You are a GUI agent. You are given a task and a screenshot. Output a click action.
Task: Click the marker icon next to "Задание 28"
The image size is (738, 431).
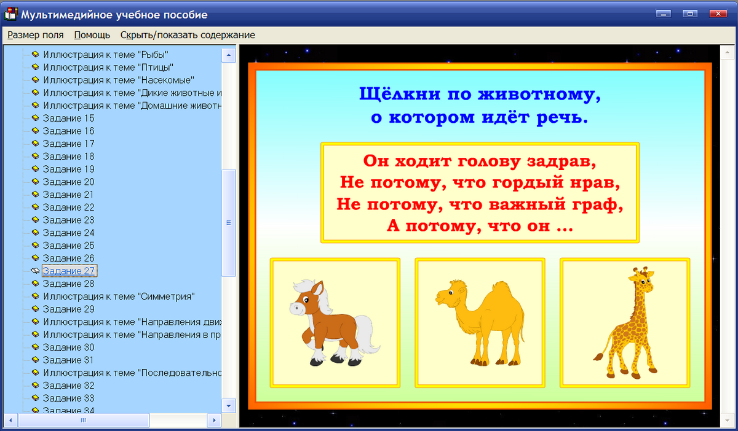click(35, 283)
